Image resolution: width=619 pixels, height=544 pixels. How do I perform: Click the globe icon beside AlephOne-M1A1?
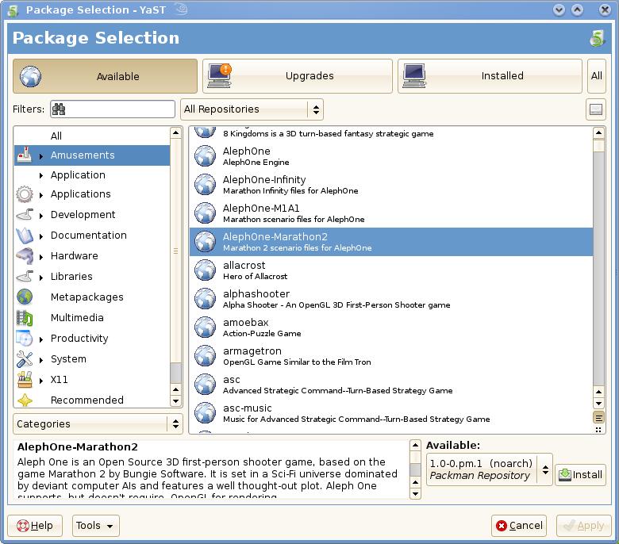206,213
